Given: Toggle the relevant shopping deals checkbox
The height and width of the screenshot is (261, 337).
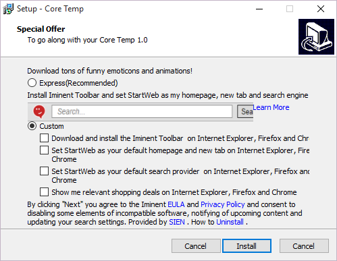Looking at the screenshot, I should (x=44, y=192).
